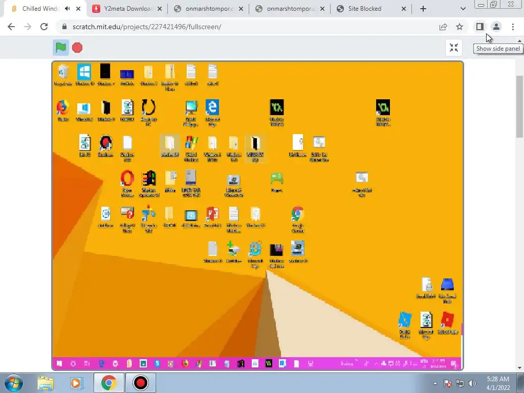Expand the tab search chevron
Screen dimensions: 524x393
click(463, 9)
